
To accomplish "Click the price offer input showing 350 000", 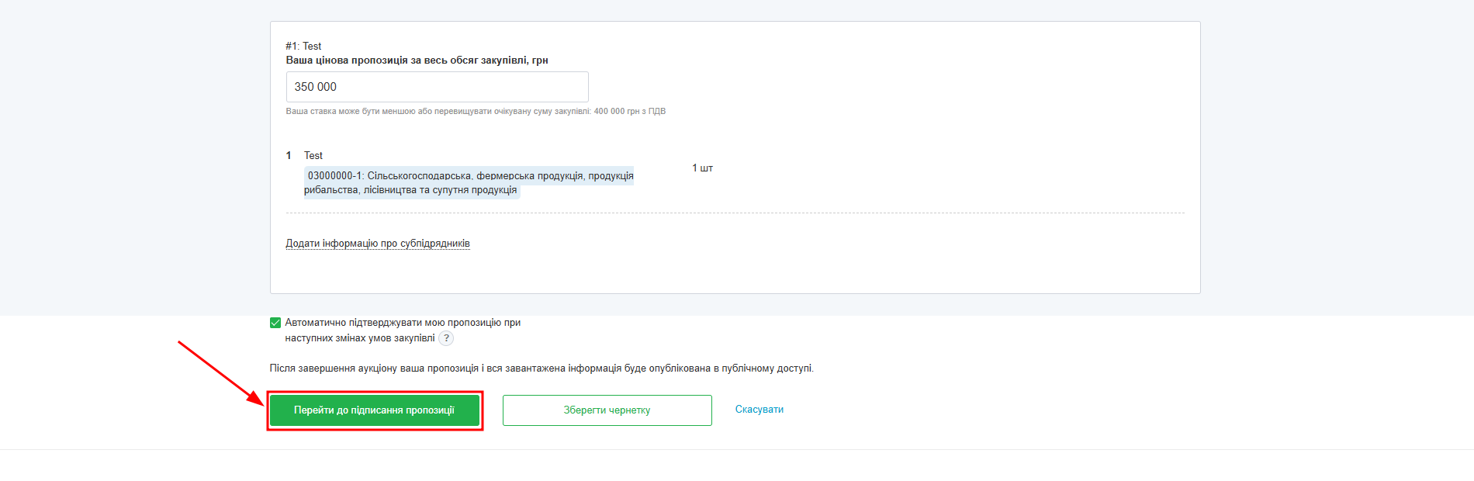I will (x=437, y=87).
